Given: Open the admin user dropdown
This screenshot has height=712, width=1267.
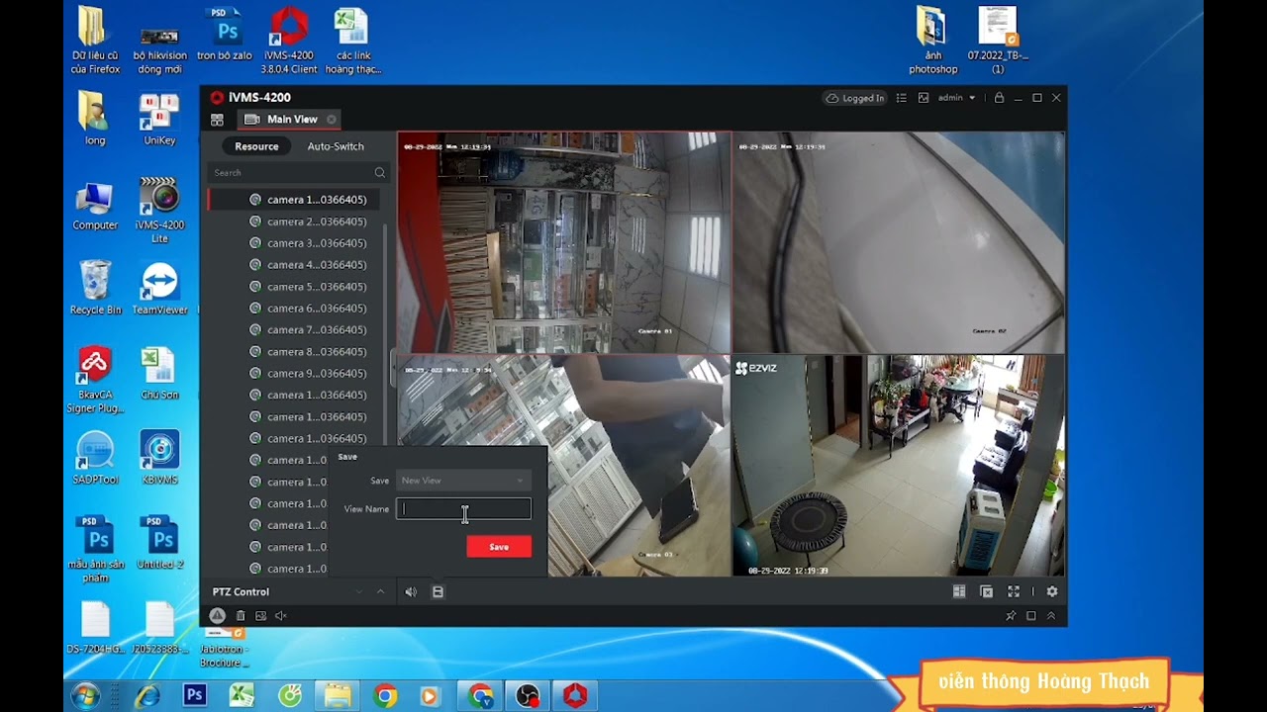Looking at the screenshot, I should click(x=956, y=98).
